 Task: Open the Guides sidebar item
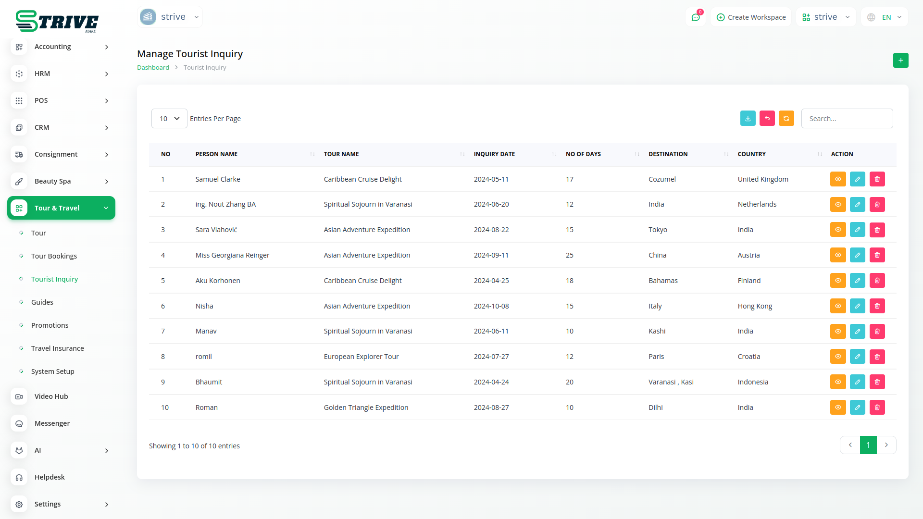[x=42, y=302]
